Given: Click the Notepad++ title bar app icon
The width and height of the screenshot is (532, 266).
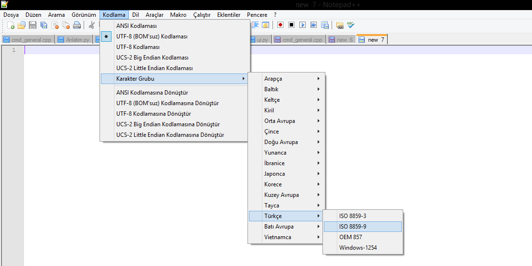Looking at the screenshot, I should 4,4.
